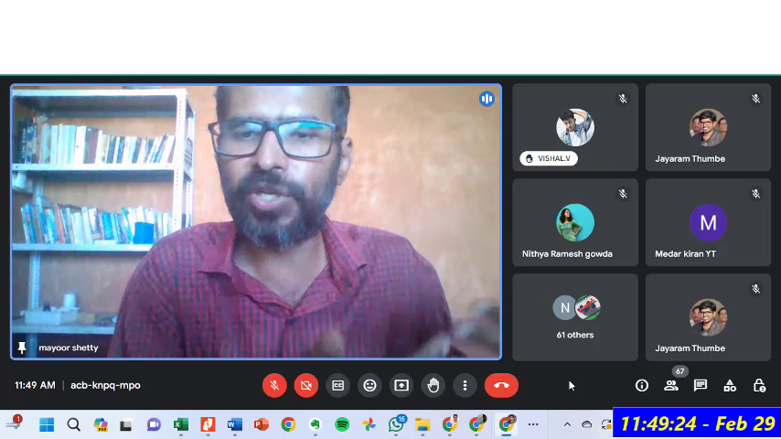Open Spotify from the taskbar
This screenshot has height=439, width=781.
(x=342, y=424)
